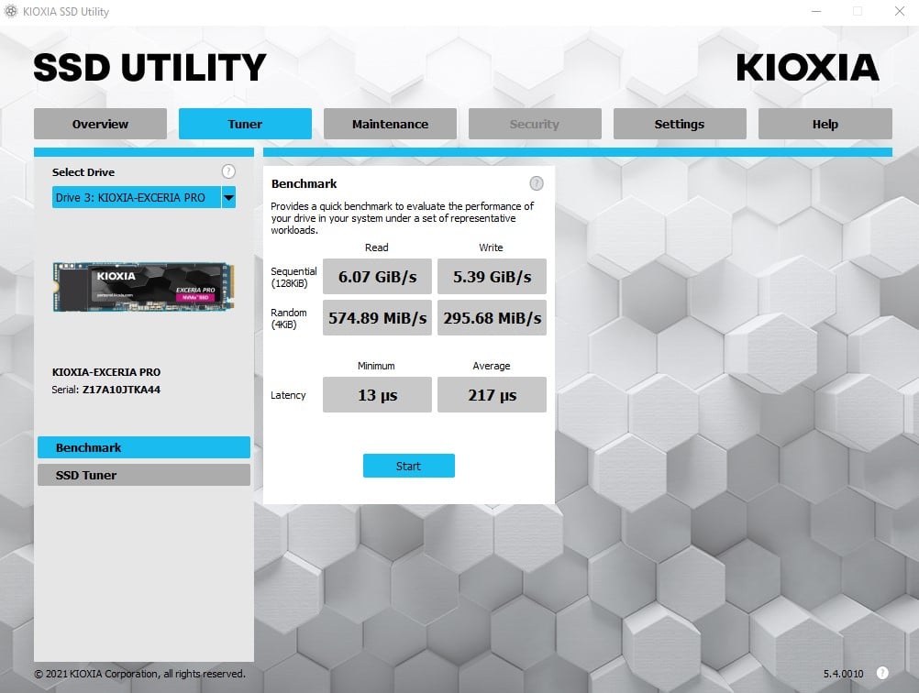Select SSD Tuner in the sidebar
919x693 pixels.
143,475
